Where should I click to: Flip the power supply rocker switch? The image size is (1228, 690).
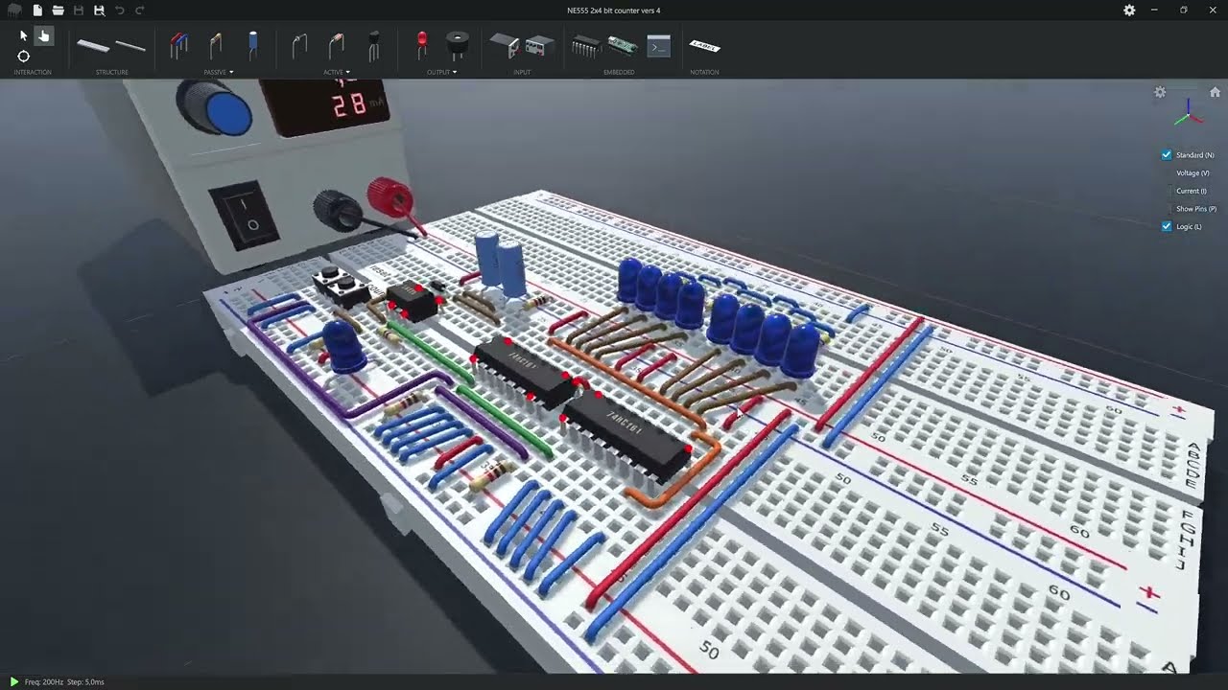point(245,215)
